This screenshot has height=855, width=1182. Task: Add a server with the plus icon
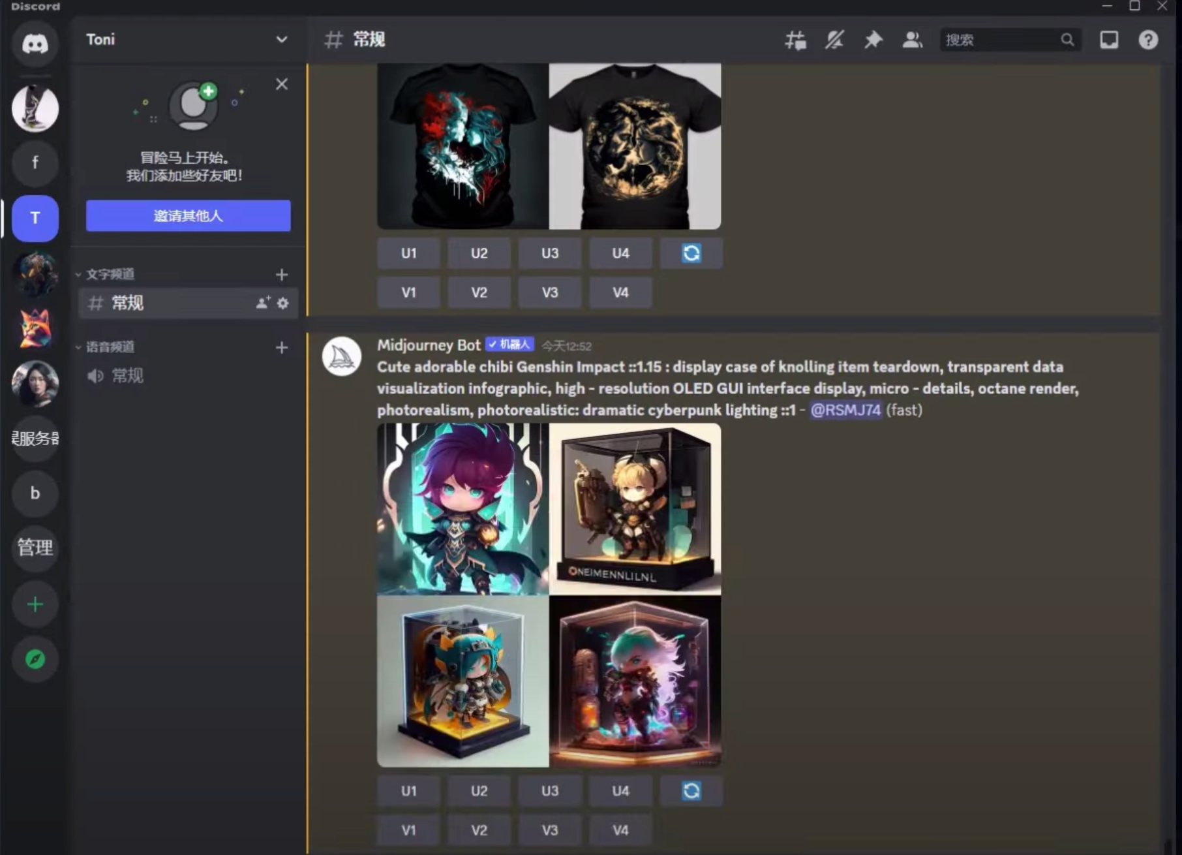[x=35, y=604]
